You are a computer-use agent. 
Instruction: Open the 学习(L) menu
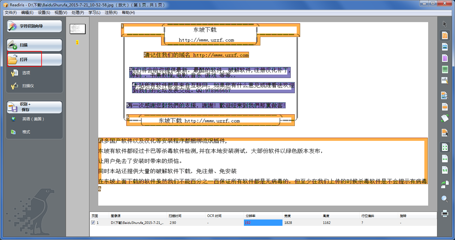[94, 13]
